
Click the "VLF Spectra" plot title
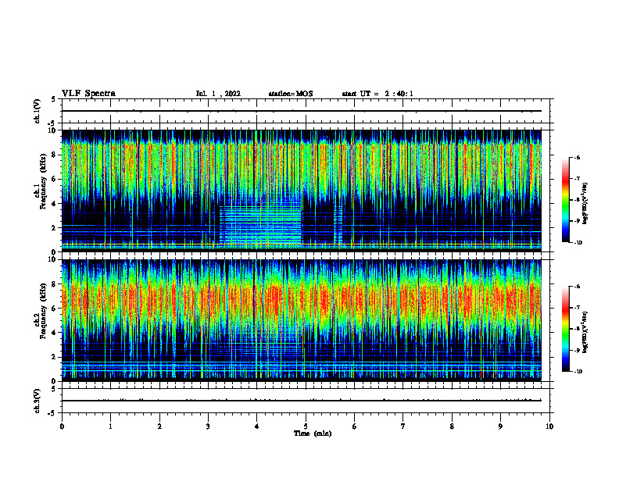point(88,94)
